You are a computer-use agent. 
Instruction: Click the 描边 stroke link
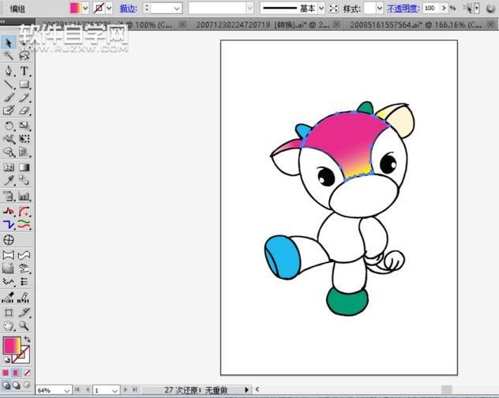126,8
